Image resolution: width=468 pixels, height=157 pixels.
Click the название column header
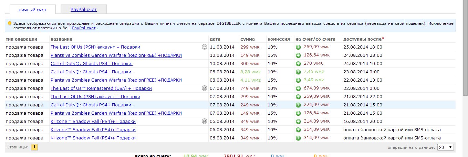click(x=61, y=39)
